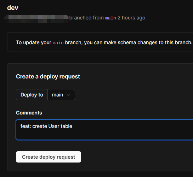This screenshot has width=193, height=177.
Task: Focus the Comments text field
Action: [104, 130]
